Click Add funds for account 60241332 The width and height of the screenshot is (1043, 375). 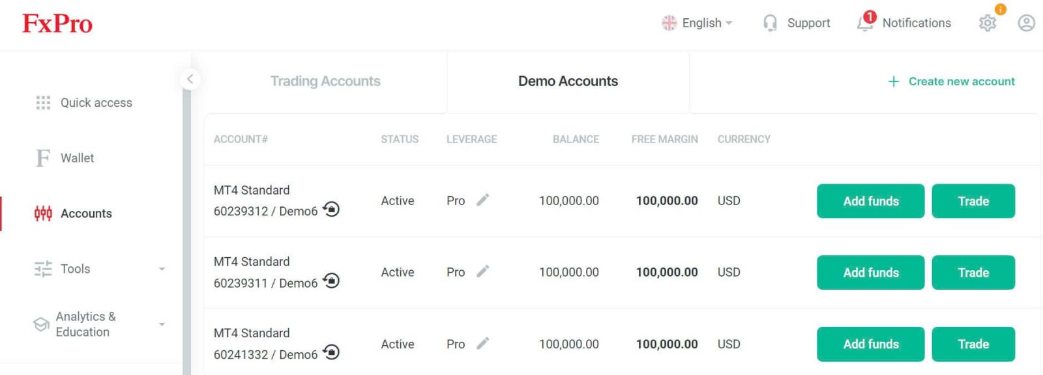pos(870,344)
